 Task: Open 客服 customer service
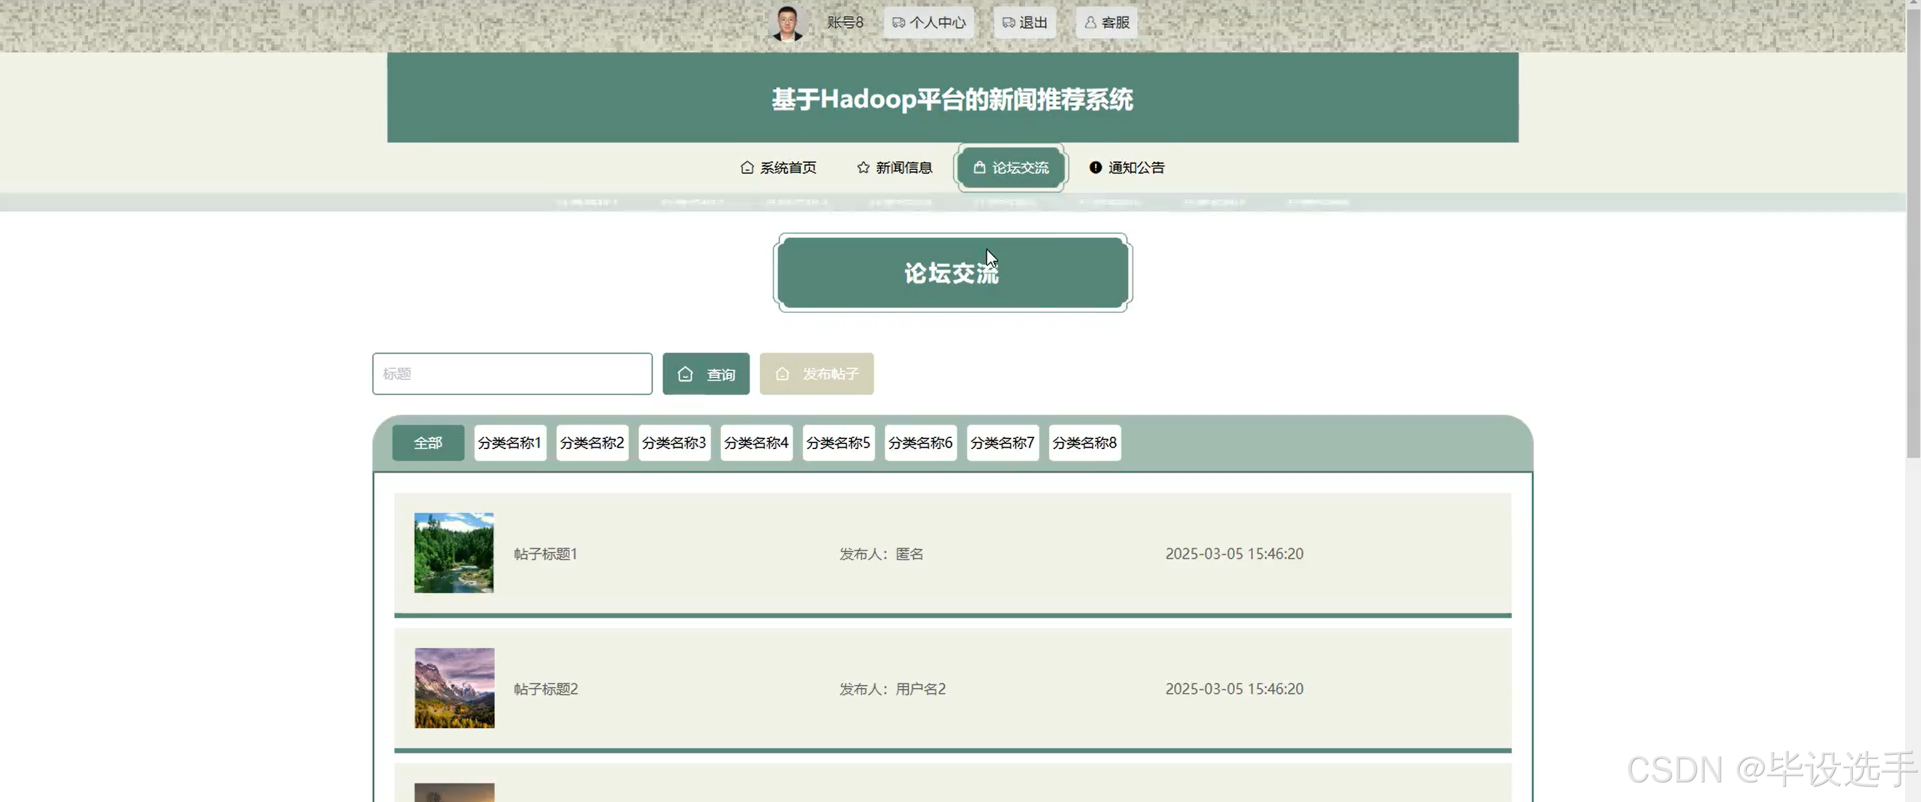1107,23
